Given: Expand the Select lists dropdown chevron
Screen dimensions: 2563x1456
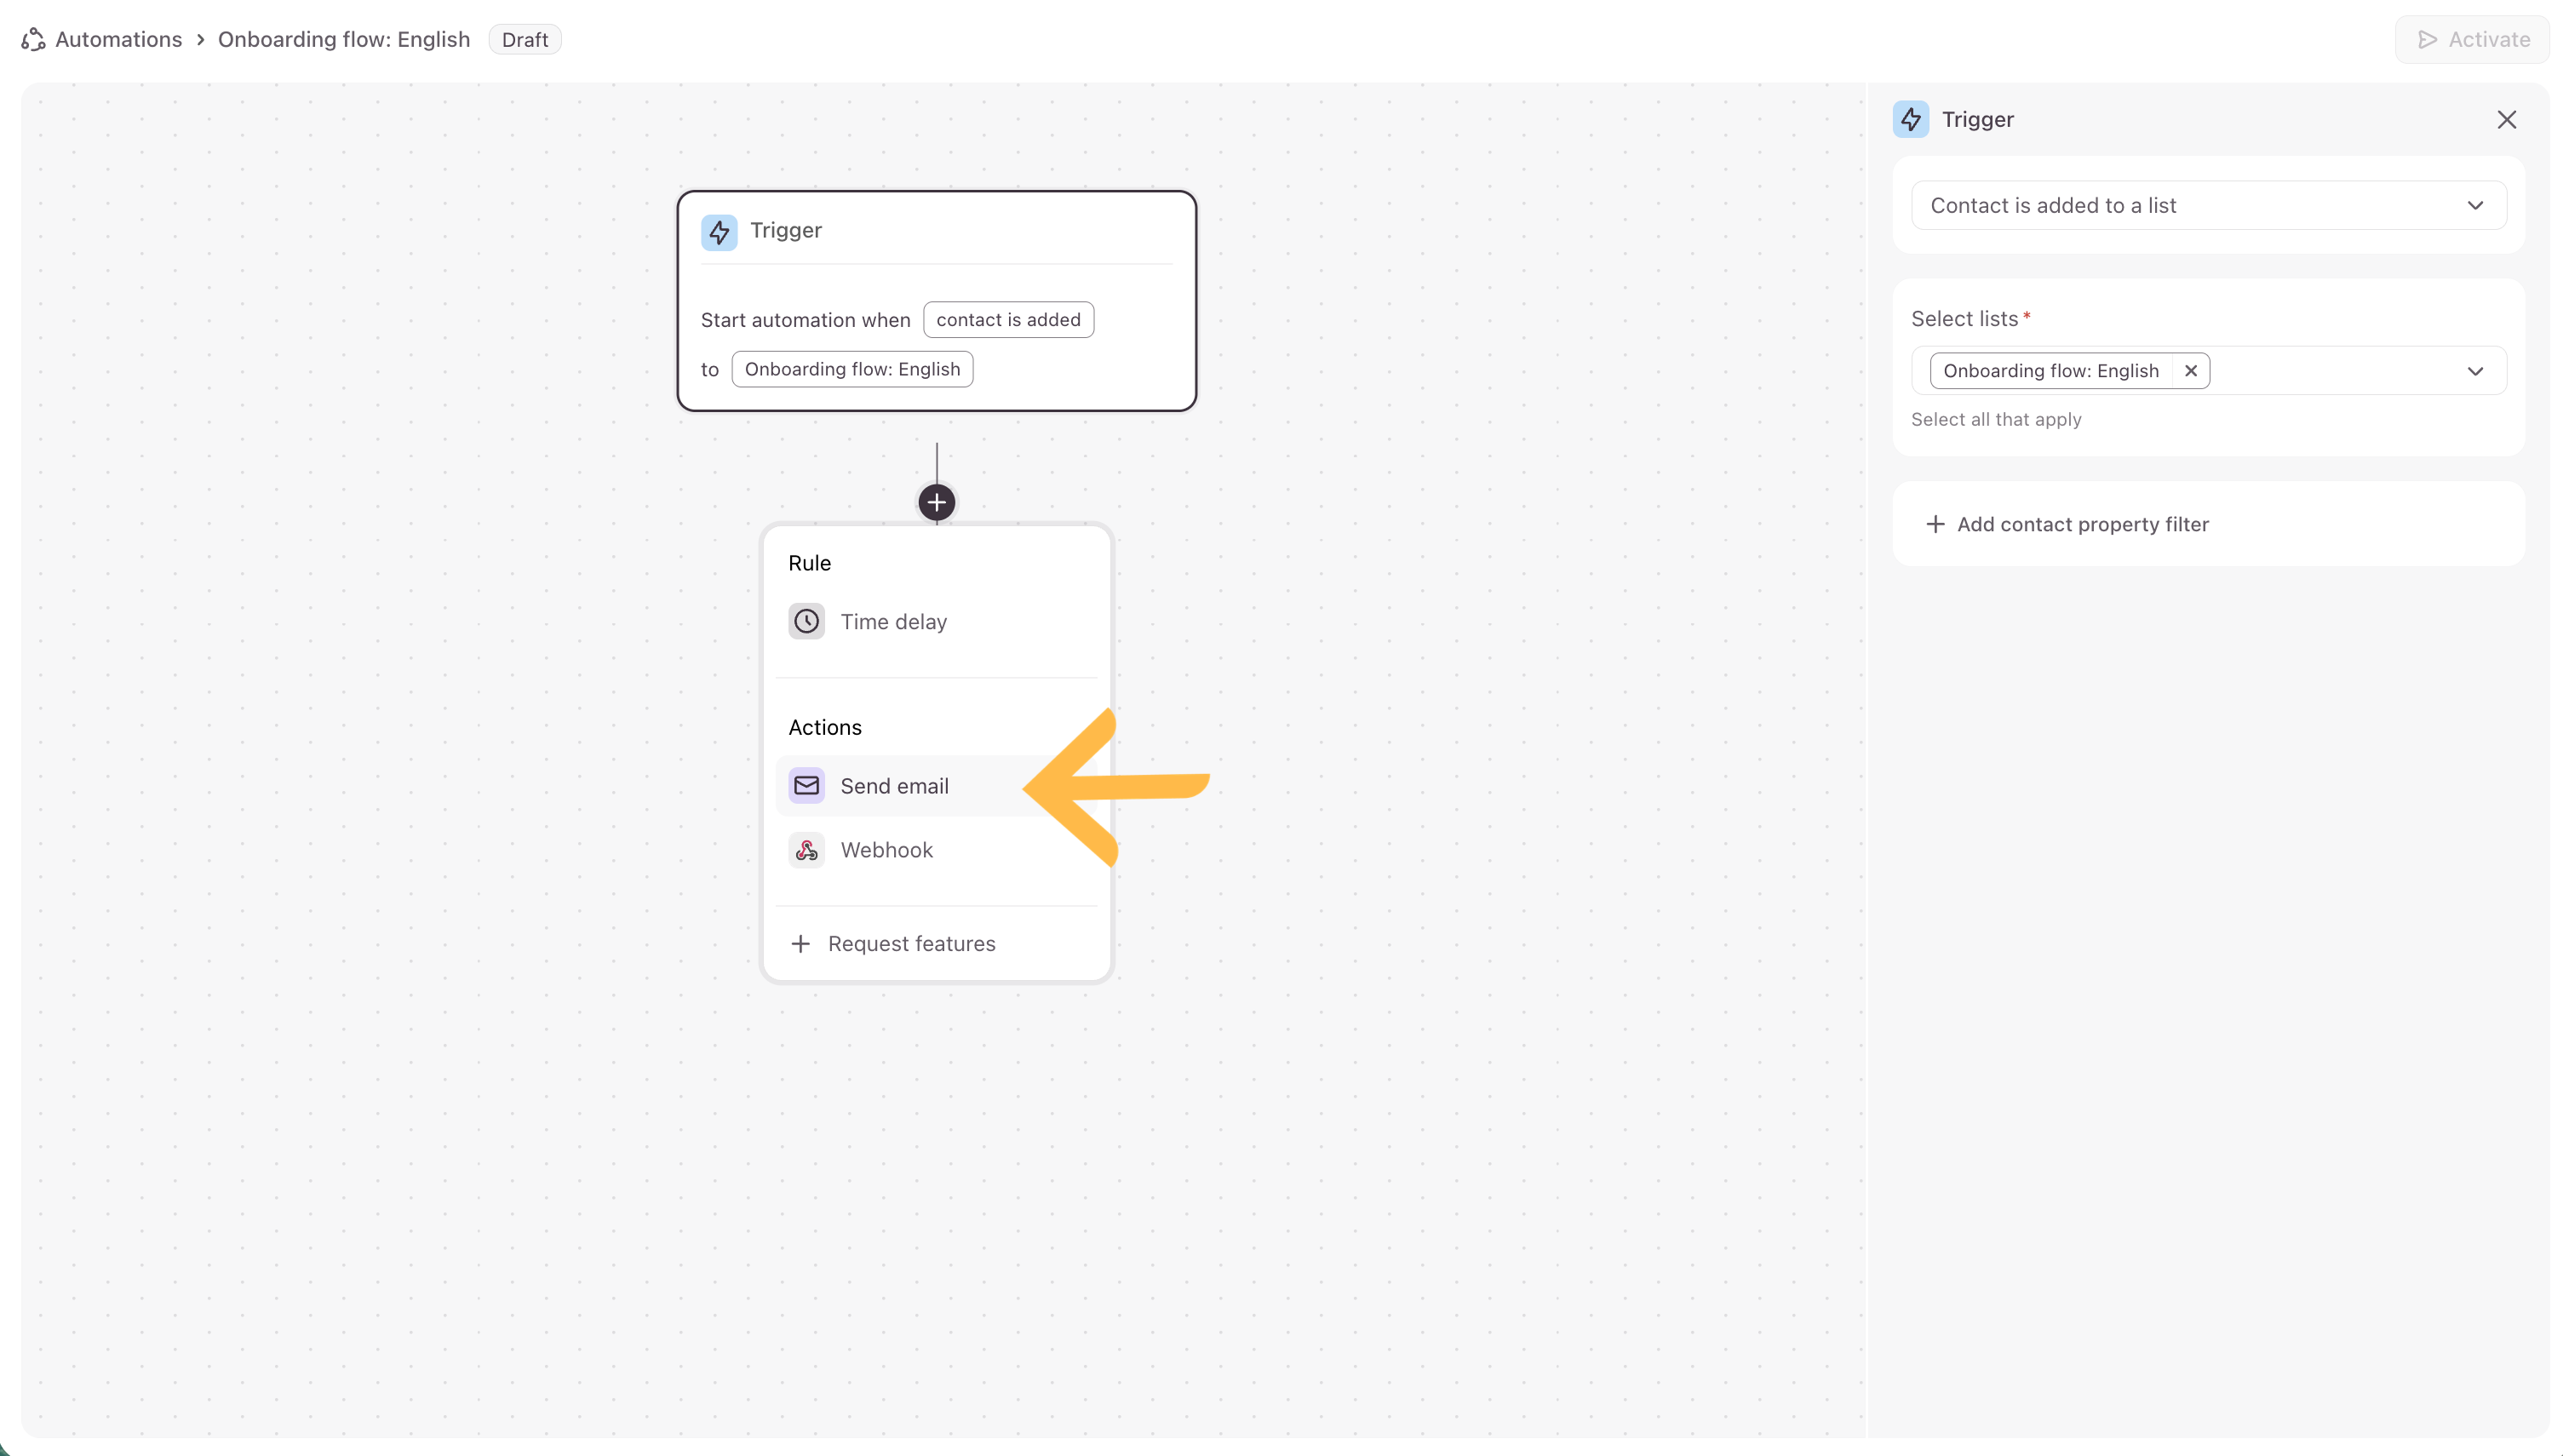Looking at the screenshot, I should pos(2474,371).
